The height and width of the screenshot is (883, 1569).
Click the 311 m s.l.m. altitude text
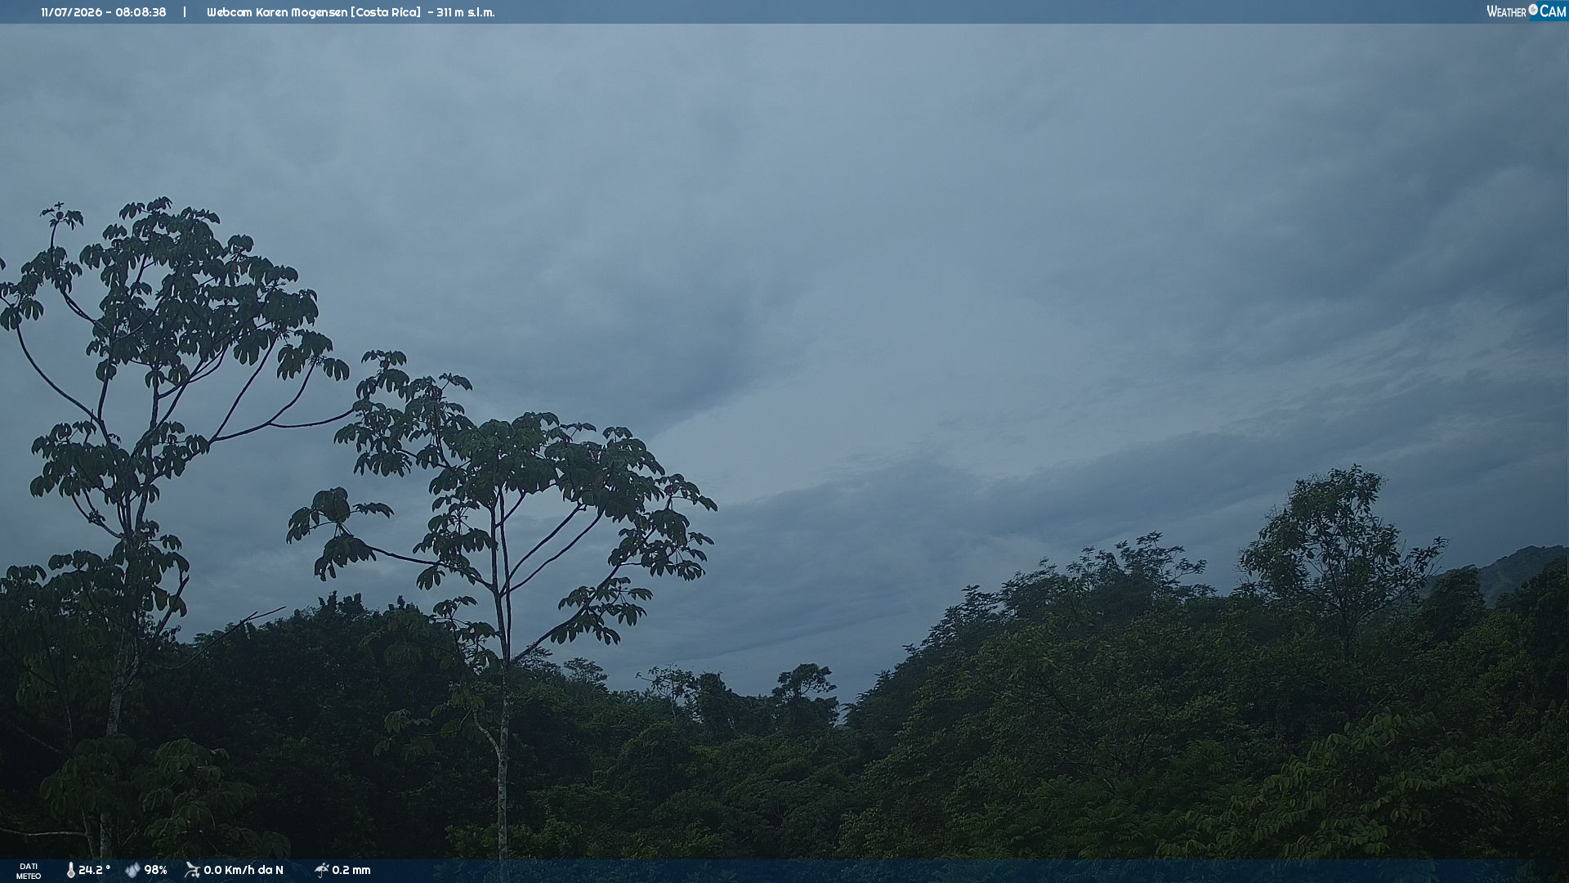[466, 12]
